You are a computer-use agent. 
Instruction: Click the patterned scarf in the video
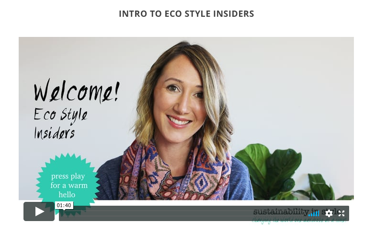point(175,173)
